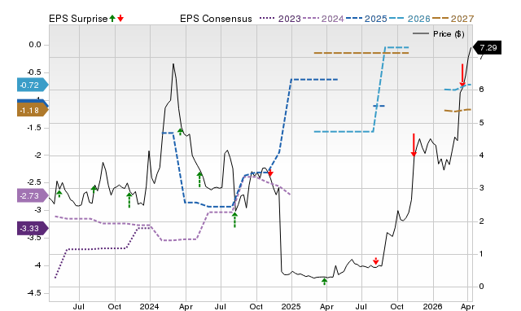Image resolution: width=521 pixels, height=311 pixels.
Task: Click the green surprise arrow near August 2023
Action: pos(94,191)
